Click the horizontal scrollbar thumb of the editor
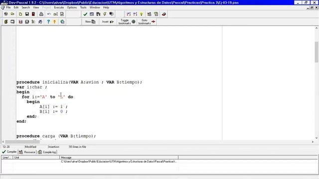319x179 pixels. point(22,142)
